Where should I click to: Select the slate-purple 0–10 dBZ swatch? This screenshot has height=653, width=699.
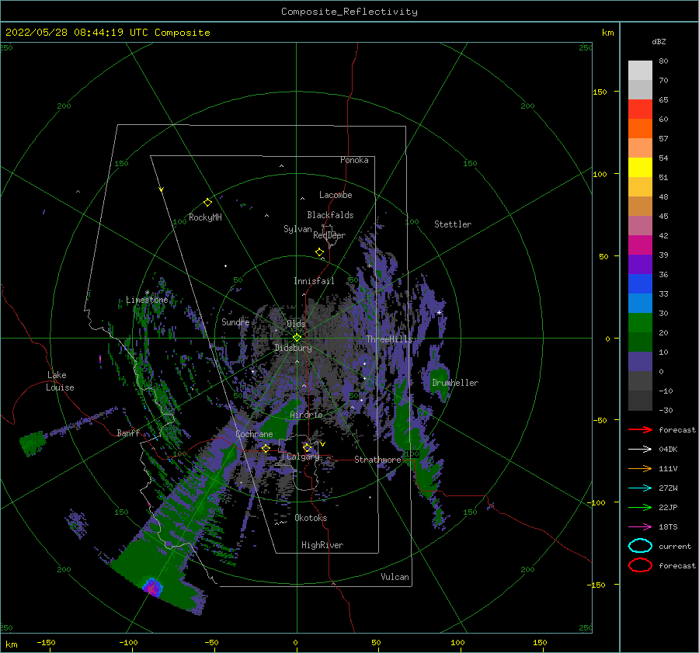pos(640,362)
